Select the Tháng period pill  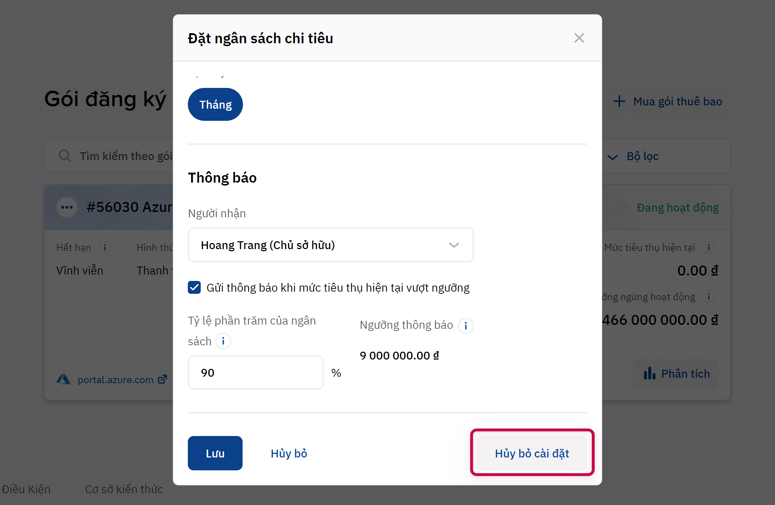coord(215,104)
